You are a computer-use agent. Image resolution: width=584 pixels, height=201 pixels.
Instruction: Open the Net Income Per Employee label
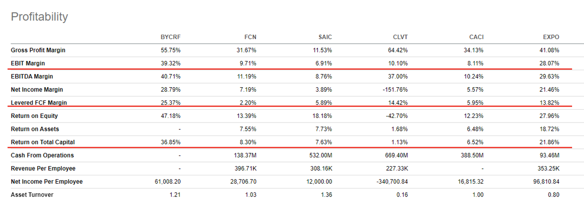coord(47,182)
